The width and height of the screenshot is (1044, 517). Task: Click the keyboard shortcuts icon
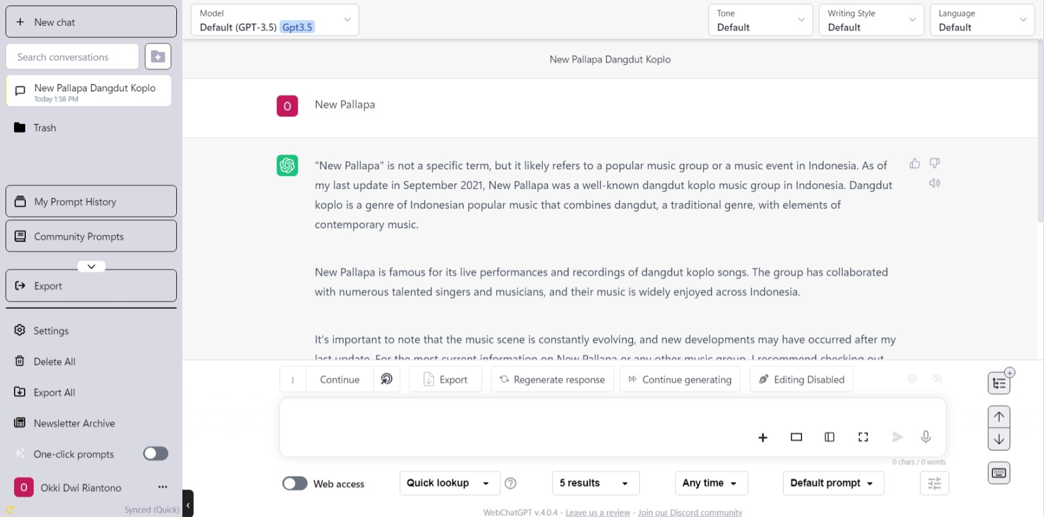[999, 473]
